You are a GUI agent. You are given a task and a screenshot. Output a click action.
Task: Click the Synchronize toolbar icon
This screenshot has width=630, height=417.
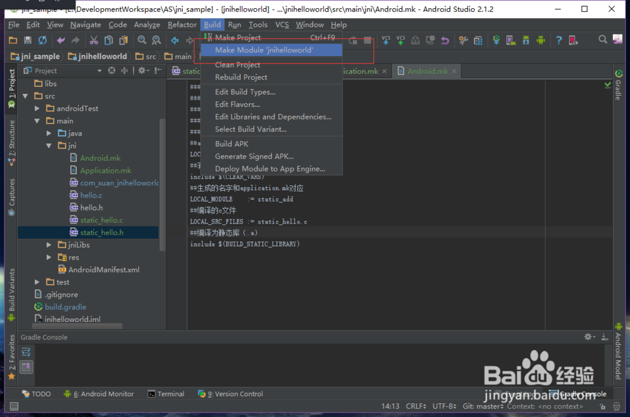pyautogui.click(x=42, y=40)
